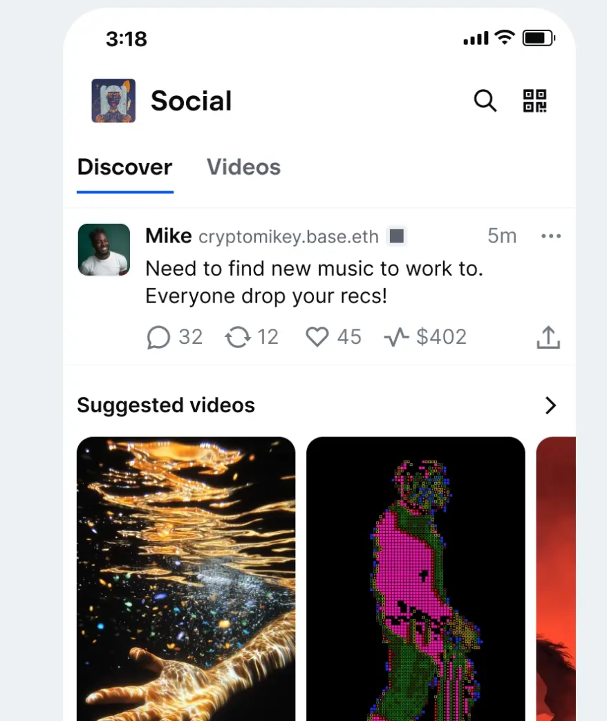Play the golden water hand video

tap(186, 579)
